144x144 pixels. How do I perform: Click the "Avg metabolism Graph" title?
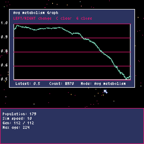(36, 13)
